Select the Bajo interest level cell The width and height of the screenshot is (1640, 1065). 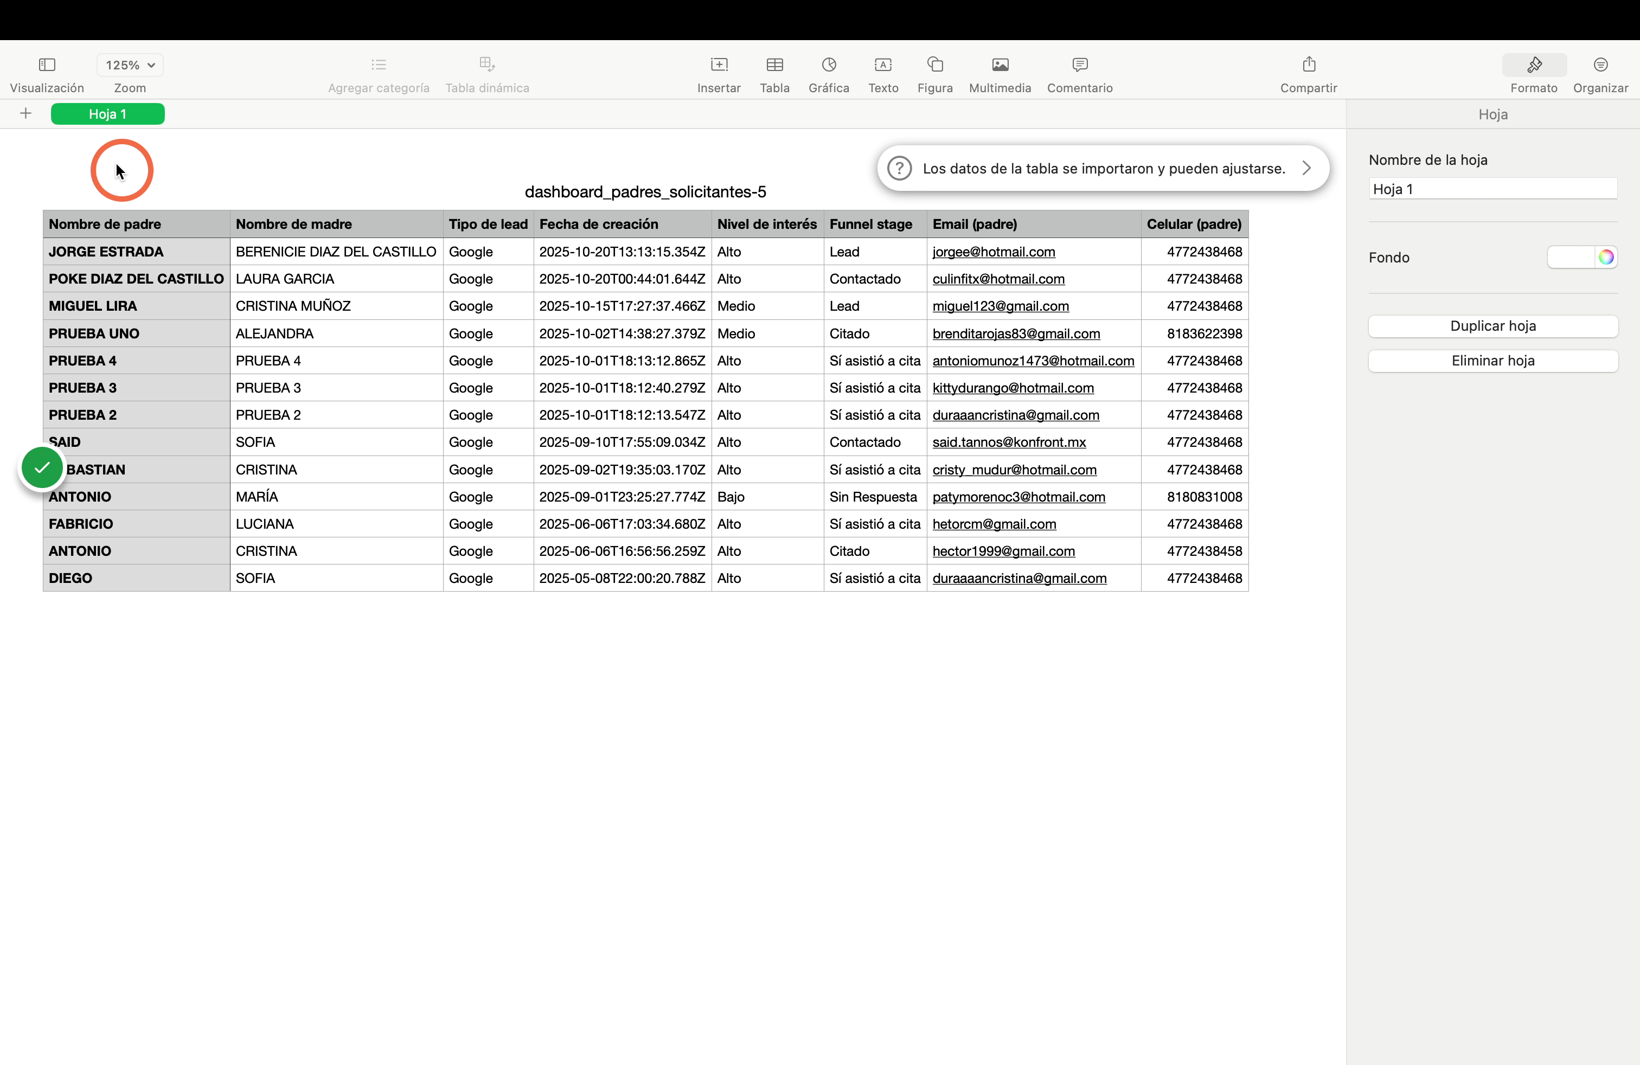tap(767, 497)
